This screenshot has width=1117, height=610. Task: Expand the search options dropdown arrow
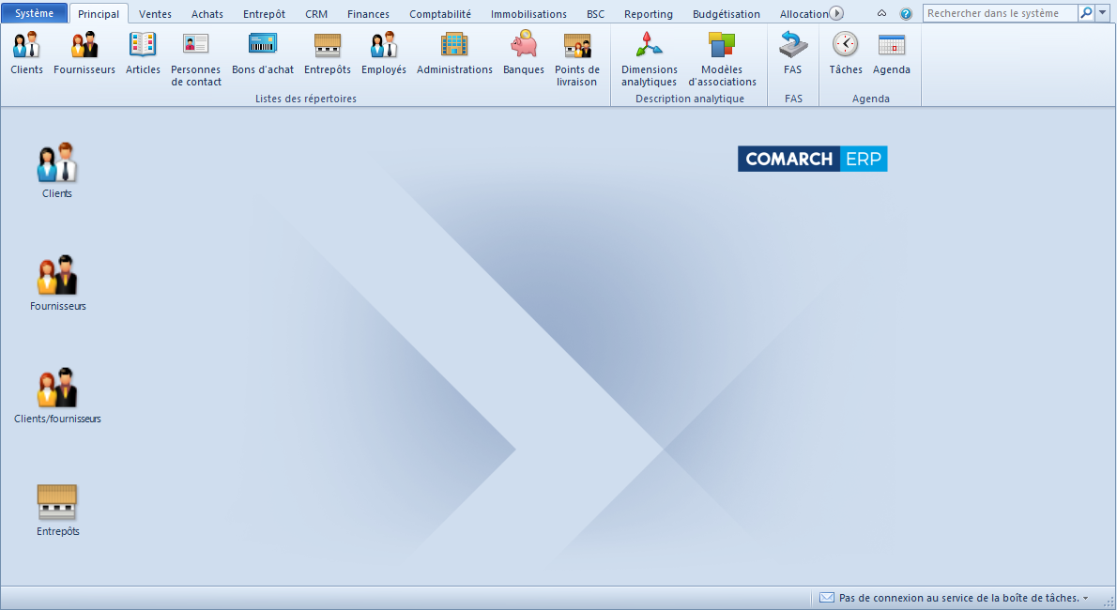(x=1103, y=13)
